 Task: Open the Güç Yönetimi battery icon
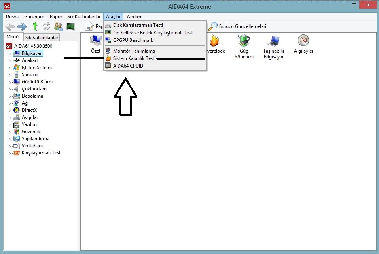[244, 40]
